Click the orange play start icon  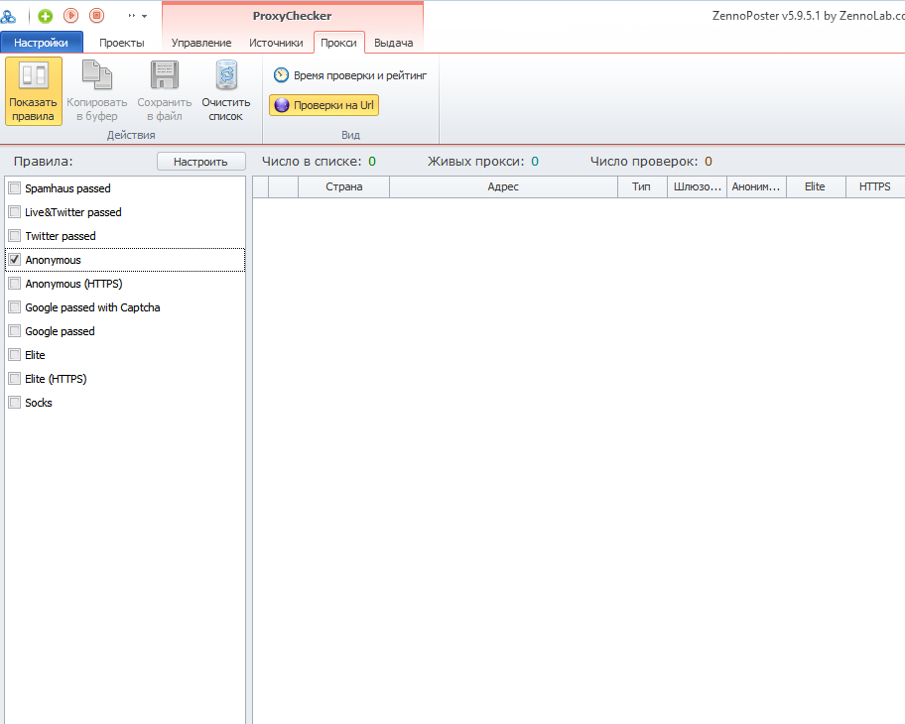(71, 16)
